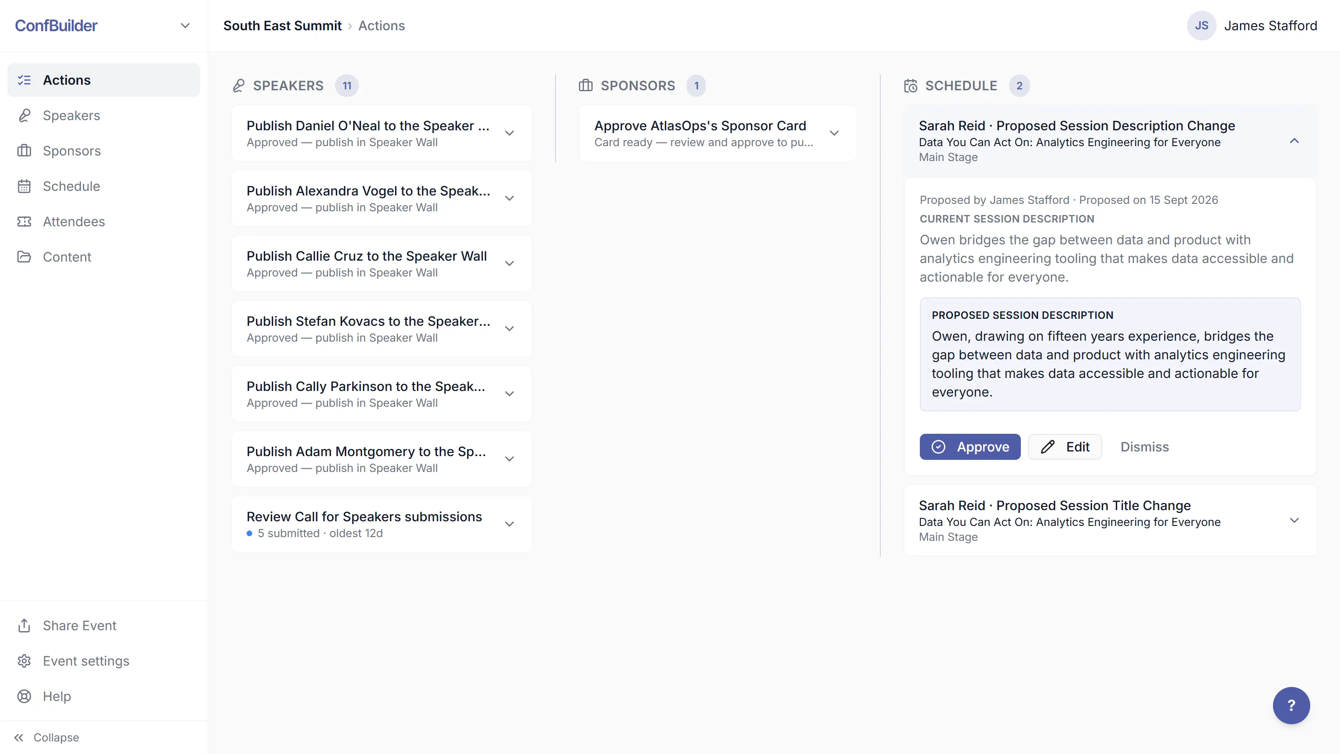Image resolution: width=1340 pixels, height=754 pixels.
Task: Click the Sponsors count badge 1
Action: (x=696, y=86)
